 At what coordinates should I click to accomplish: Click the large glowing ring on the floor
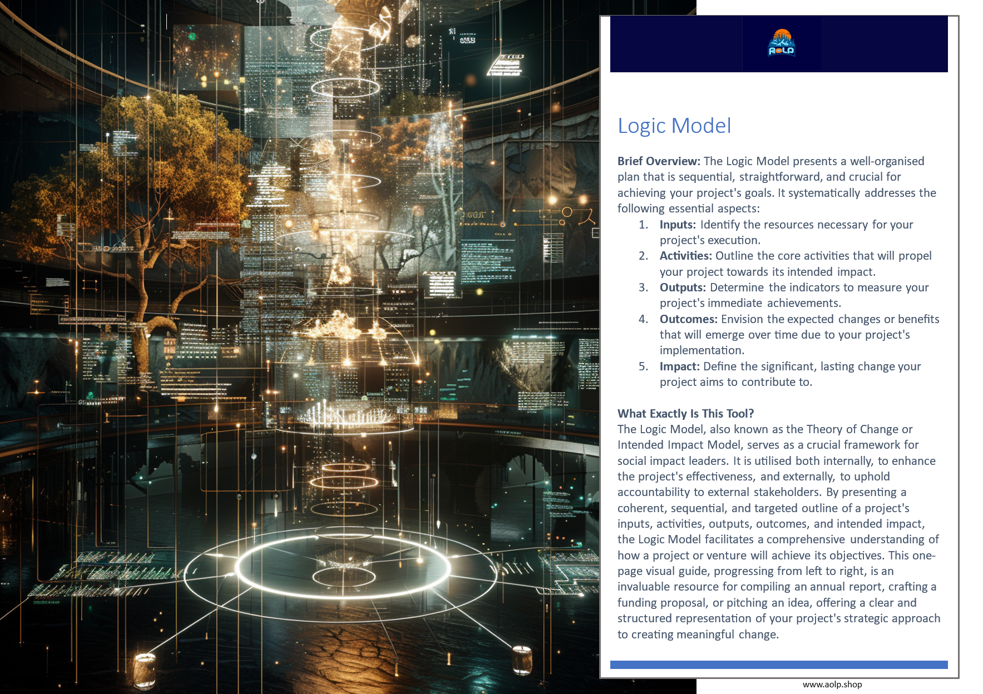[343, 567]
